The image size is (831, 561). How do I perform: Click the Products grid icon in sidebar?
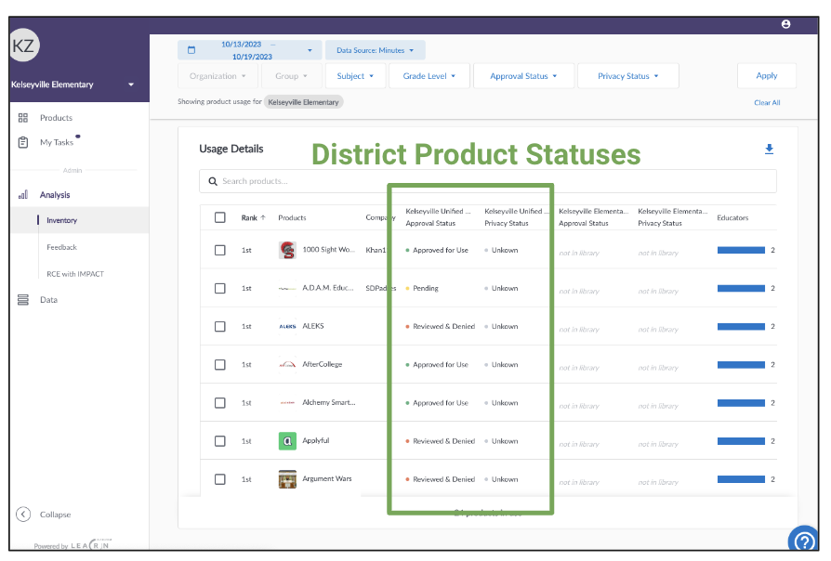[23, 118]
